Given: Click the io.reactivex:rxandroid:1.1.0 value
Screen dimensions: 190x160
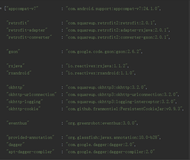Looking at the screenshot, I should click(x=100, y=73).
